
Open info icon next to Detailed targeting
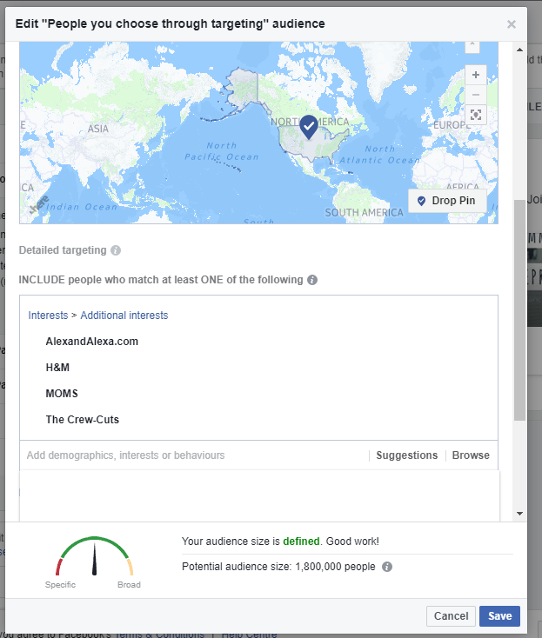pos(116,250)
